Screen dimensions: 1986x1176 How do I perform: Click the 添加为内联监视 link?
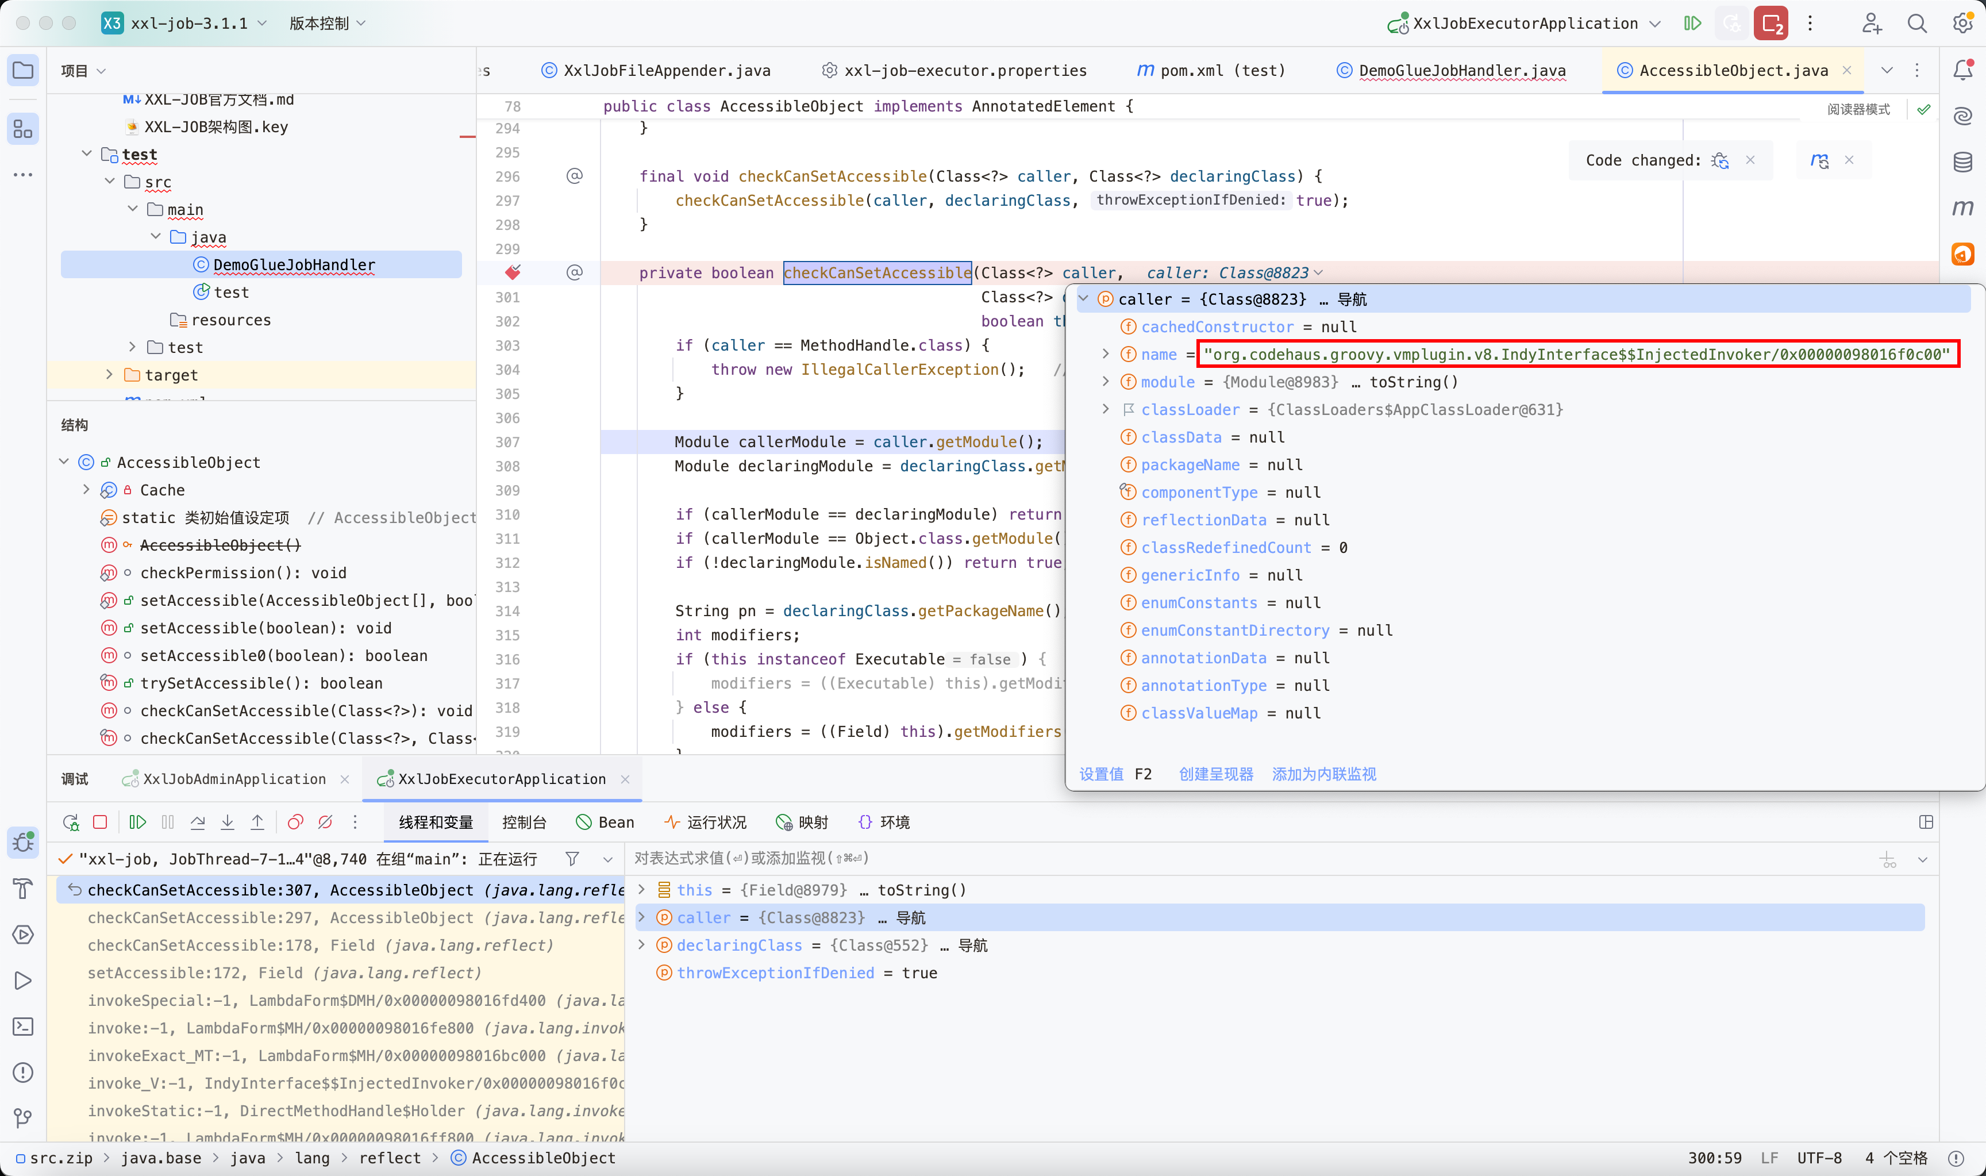(1323, 774)
